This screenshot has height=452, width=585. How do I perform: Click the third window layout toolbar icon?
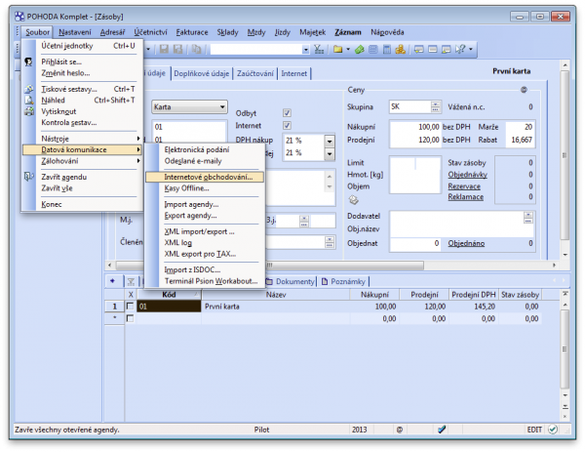[447, 49]
